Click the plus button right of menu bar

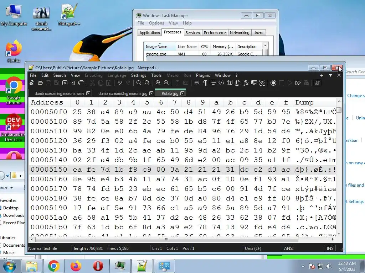[322, 75]
